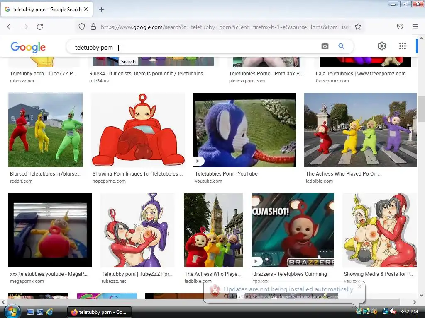This screenshot has height=318, width=425.
Task: Open a new Firefox tab
Action: (x=101, y=10)
